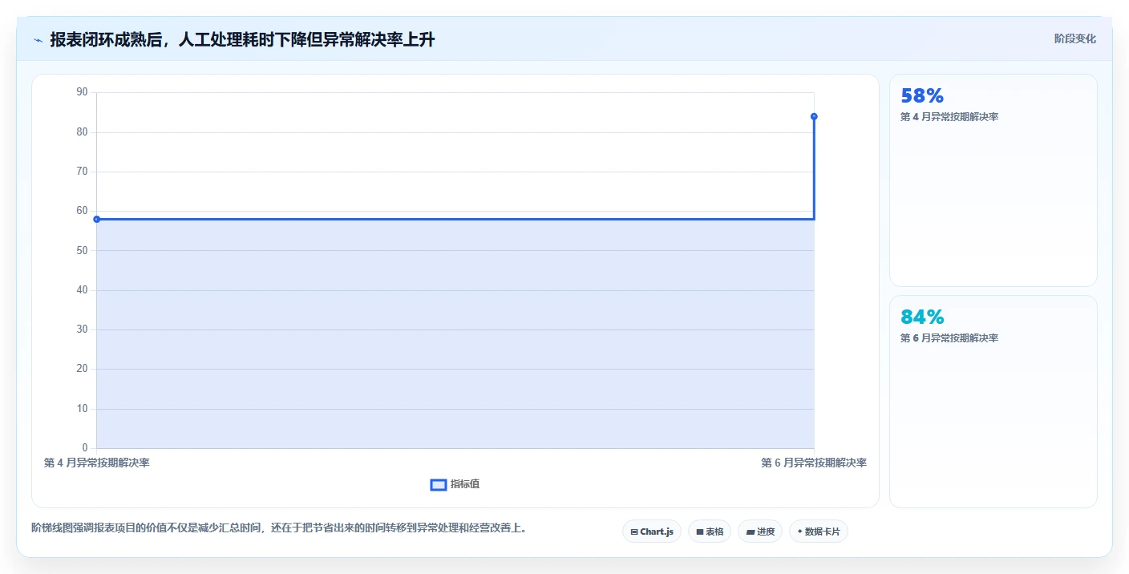Click the footnote text starting 阶梯线图强调
Viewport: 1129px width, 574px height.
click(x=279, y=528)
